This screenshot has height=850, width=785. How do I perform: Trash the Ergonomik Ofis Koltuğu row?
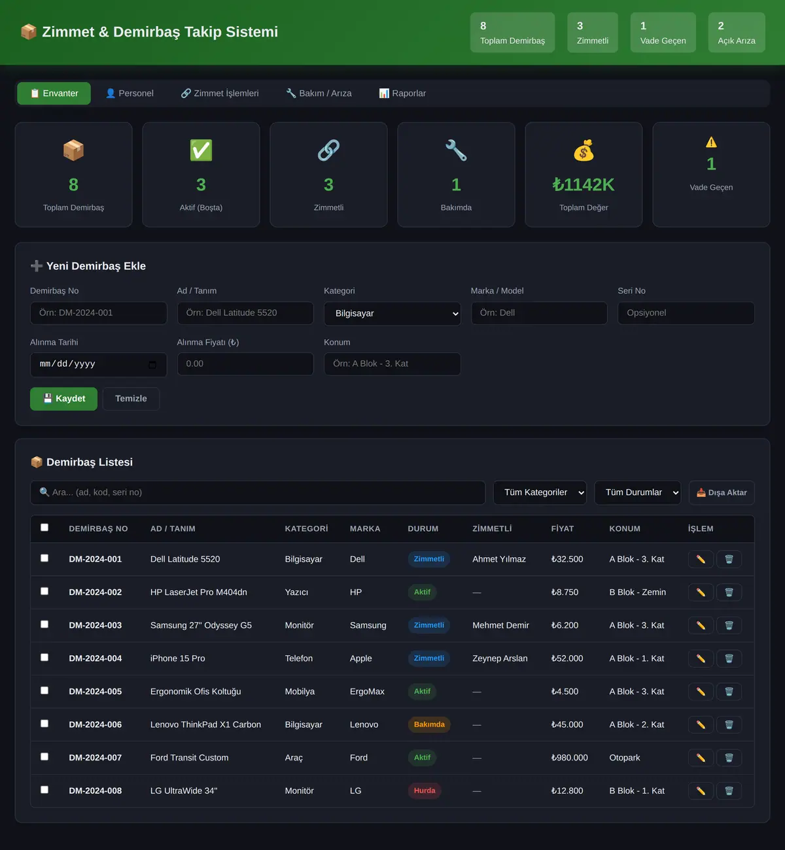click(729, 692)
